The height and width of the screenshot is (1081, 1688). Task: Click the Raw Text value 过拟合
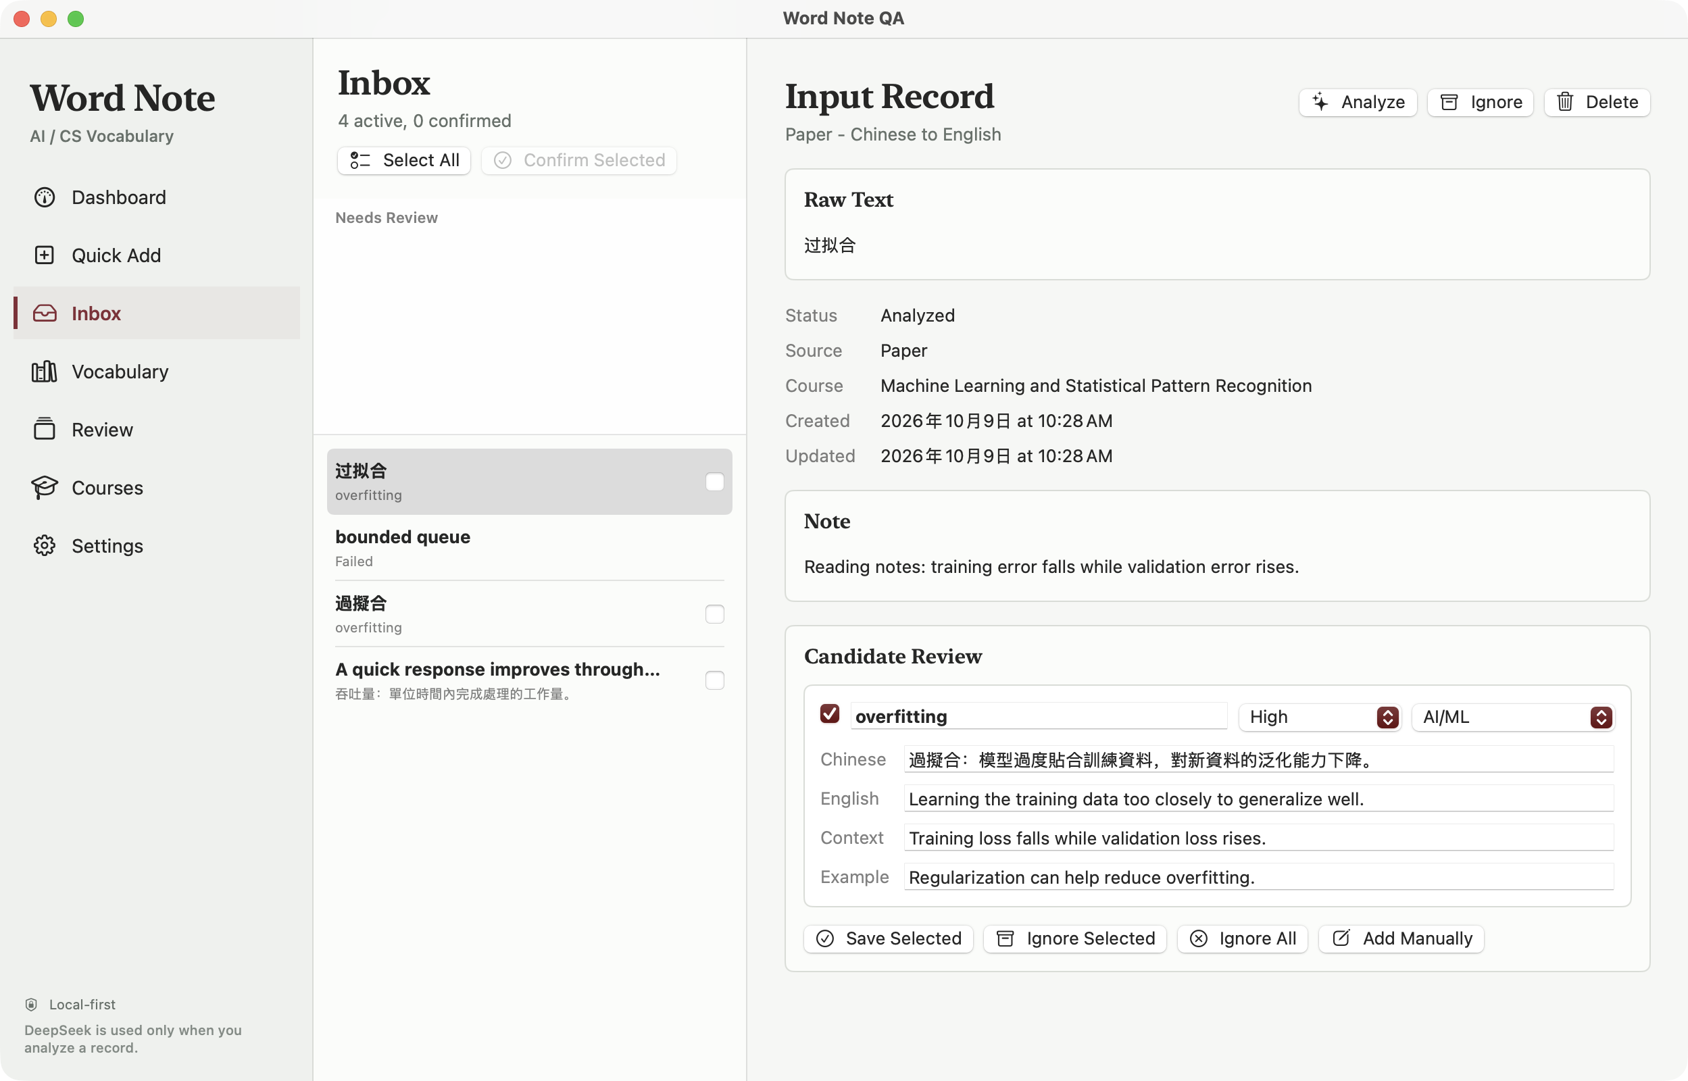pos(830,246)
